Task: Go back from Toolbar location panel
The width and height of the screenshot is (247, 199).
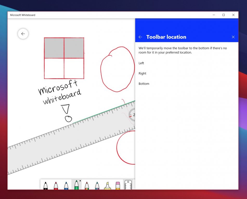Action: 140,37
